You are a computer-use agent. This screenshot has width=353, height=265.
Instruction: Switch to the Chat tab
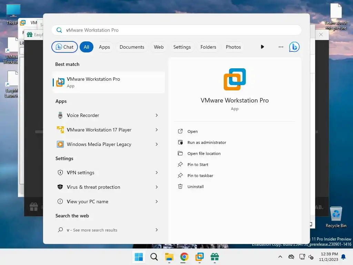tap(64, 47)
